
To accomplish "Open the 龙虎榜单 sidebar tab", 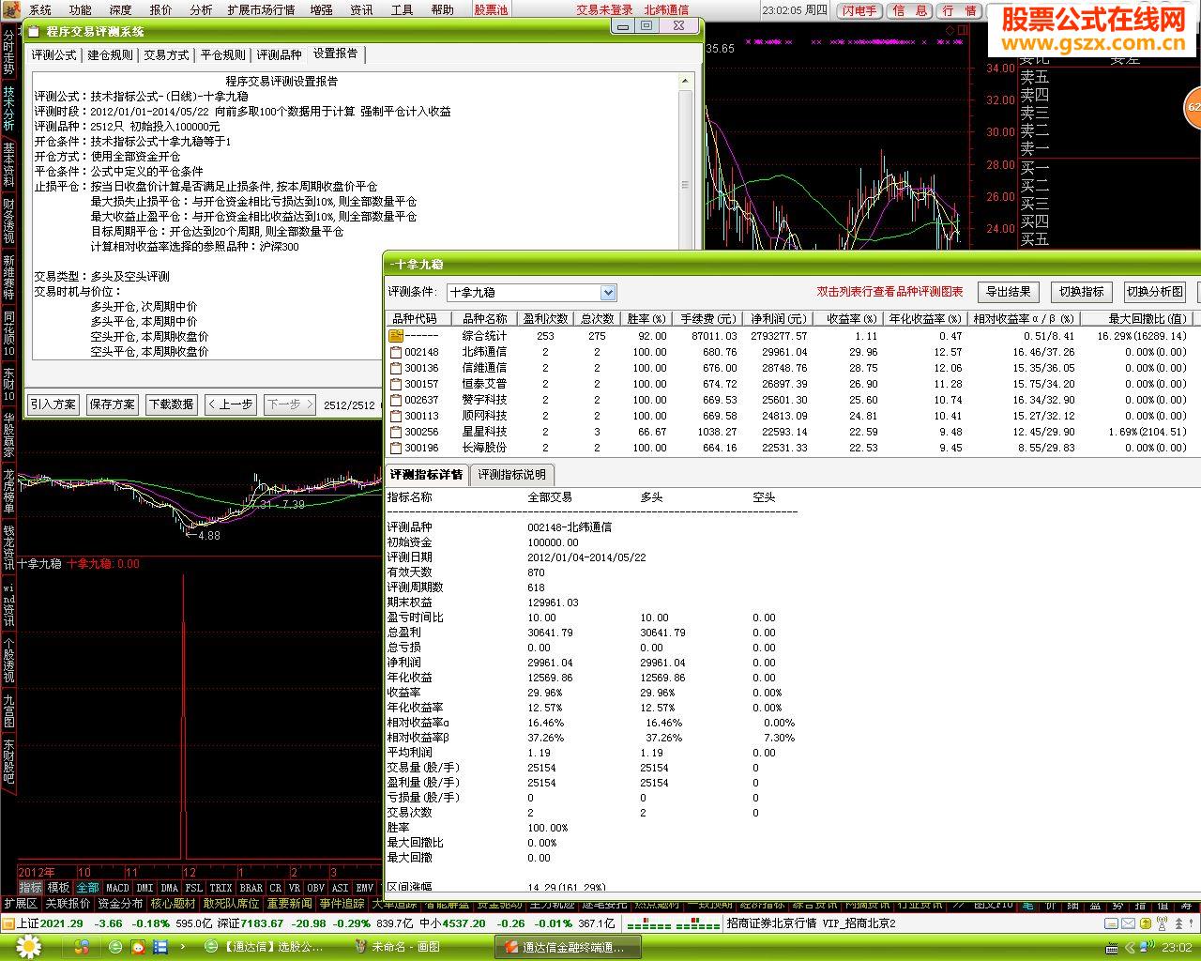I will click(8, 491).
